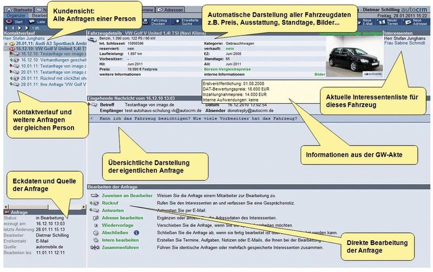Open Adresse bearbeiten action

point(122,218)
